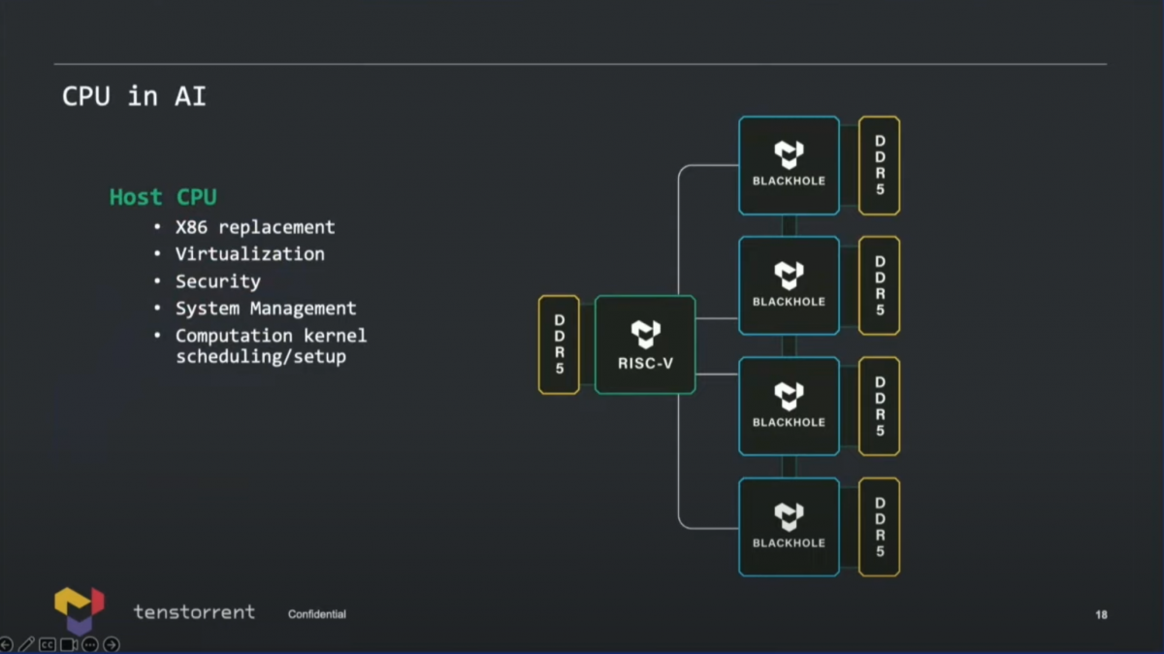Advance to next slide with forward arrow
This screenshot has height=654, width=1164.
(x=112, y=644)
